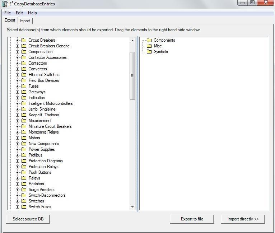Click the Circuit Breakers folder icon
275x233 pixels.
point(24,40)
